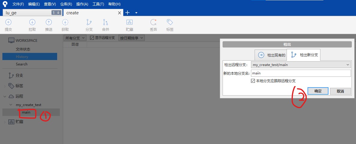Click the 新的本地分支名 text field
356x144 pixels.
coord(300,73)
